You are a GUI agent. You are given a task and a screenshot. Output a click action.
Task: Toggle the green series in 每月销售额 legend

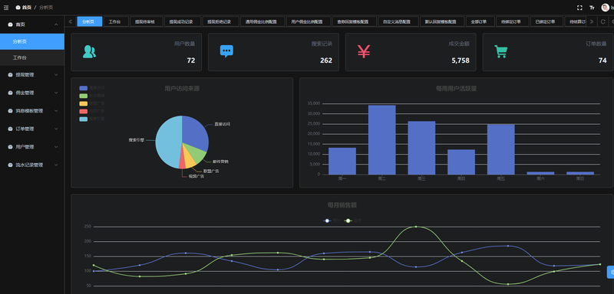[353, 220]
